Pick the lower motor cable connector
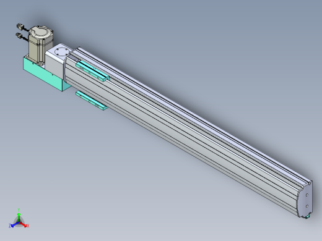 coord(19,35)
